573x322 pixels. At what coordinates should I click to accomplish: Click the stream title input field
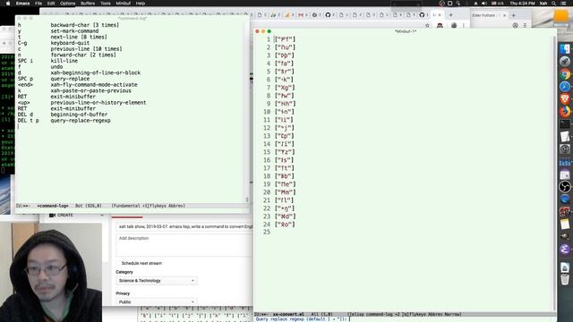(x=184, y=226)
